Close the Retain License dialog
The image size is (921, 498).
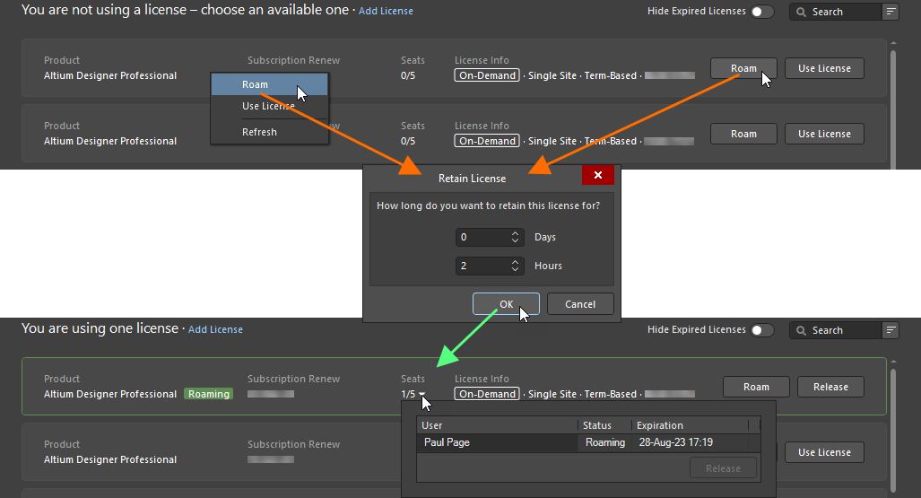[598, 175]
